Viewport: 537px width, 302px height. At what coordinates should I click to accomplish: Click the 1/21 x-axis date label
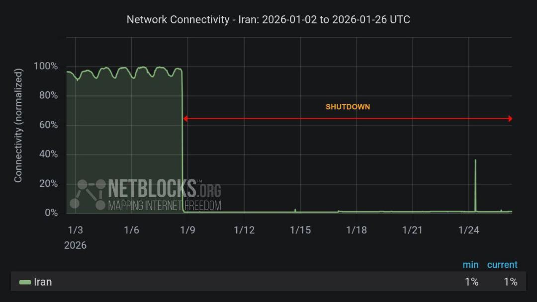tap(412, 230)
